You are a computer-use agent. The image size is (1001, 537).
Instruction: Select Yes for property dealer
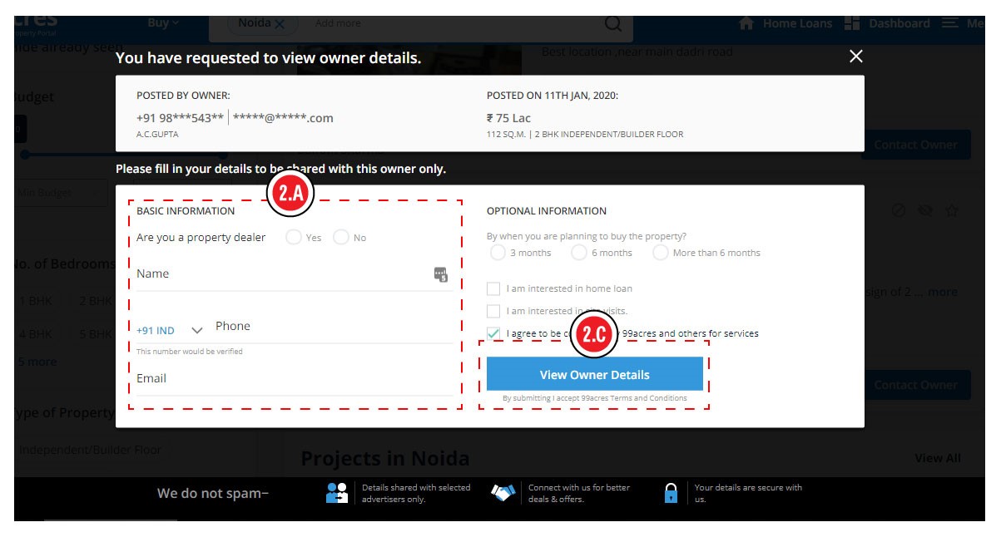pyautogui.click(x=294, y=238)
